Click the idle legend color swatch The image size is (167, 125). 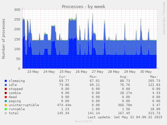(6, 85)
